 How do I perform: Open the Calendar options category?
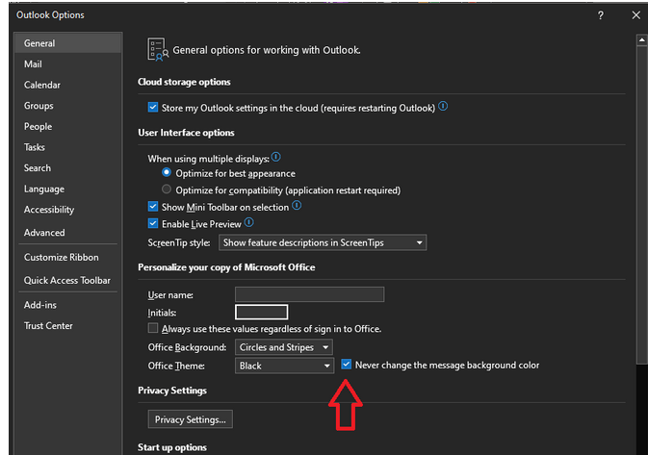point(68,85)
